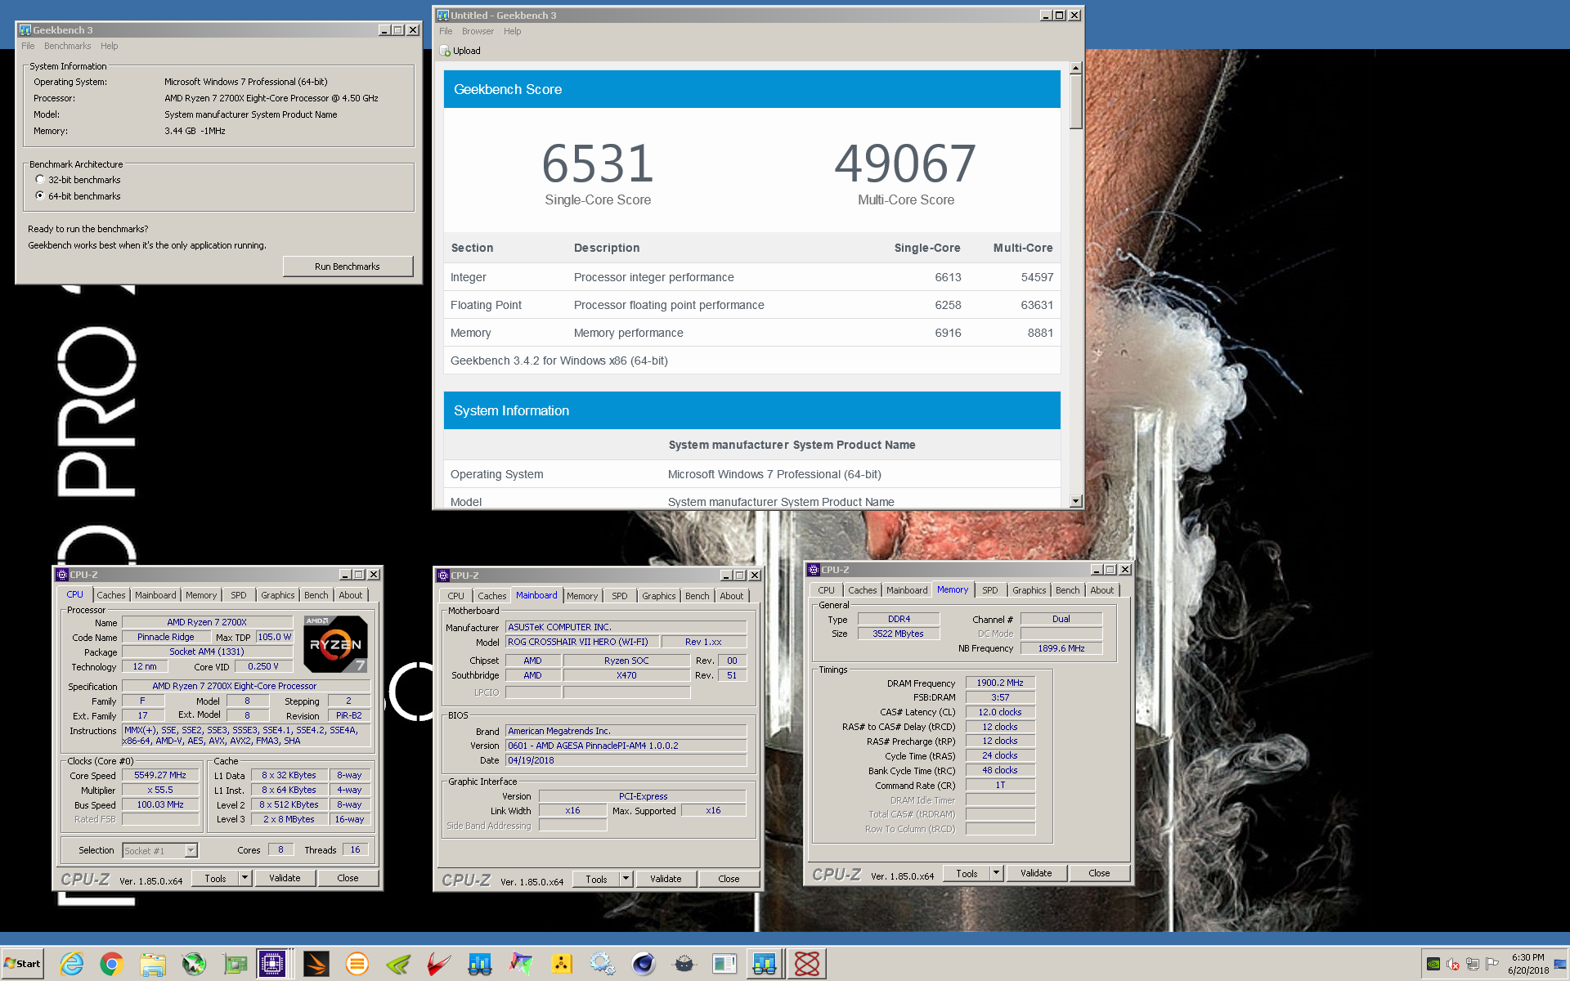Click Show Desktop button at taskbar end
1570x981 pixels.
pos(1560,964)
